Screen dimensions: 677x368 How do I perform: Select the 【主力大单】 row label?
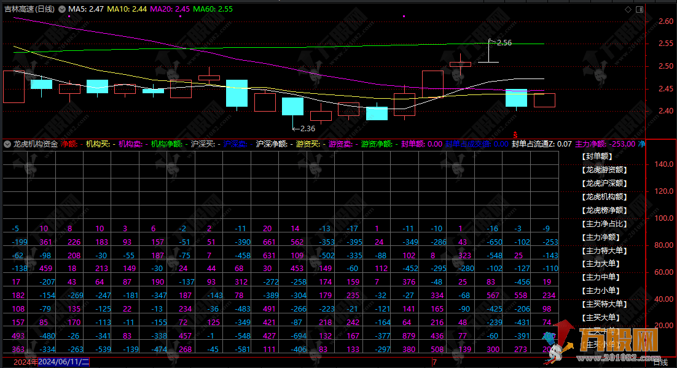(x=601, y=264)
